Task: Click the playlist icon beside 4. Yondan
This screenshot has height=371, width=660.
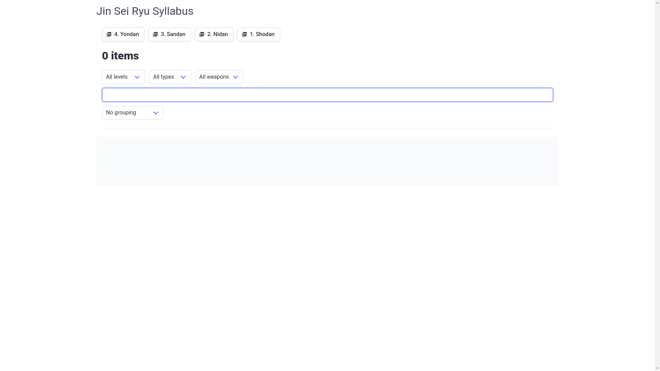Action: coord(109,34)
